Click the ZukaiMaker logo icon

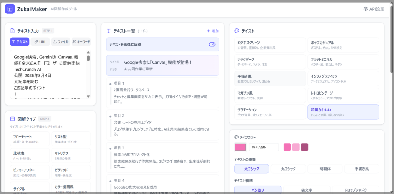coord(10,9)
